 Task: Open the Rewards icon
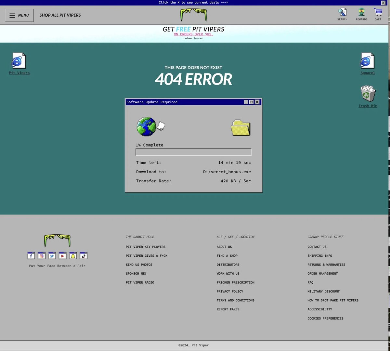point(361,12)
